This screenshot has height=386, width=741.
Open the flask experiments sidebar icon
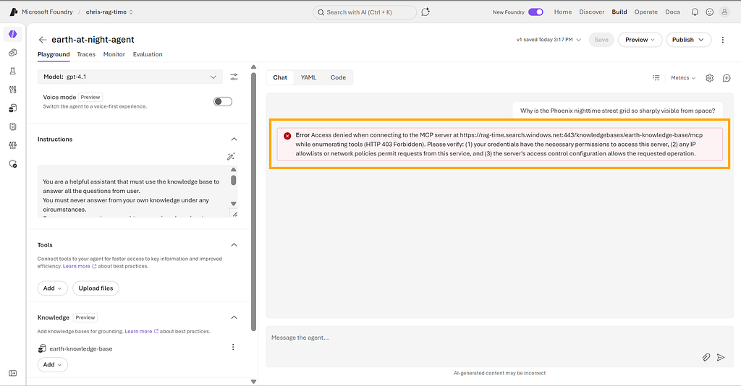point(13,71)
